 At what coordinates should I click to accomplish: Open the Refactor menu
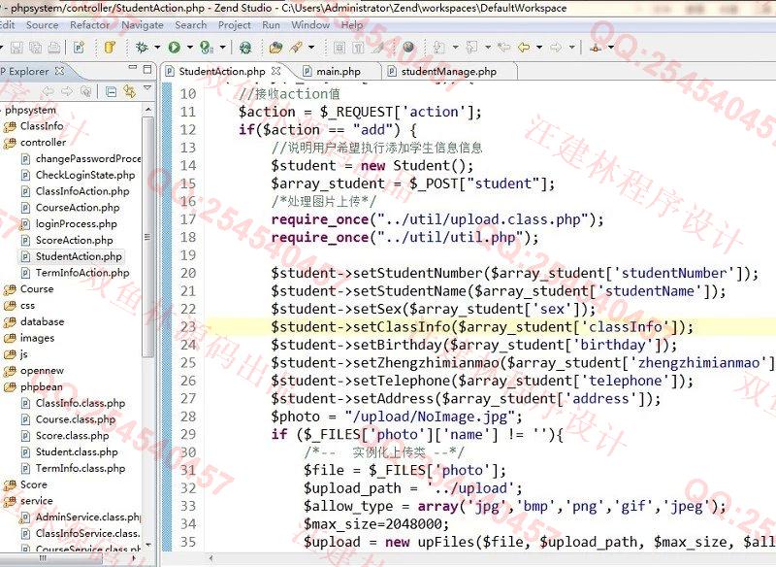89,25
